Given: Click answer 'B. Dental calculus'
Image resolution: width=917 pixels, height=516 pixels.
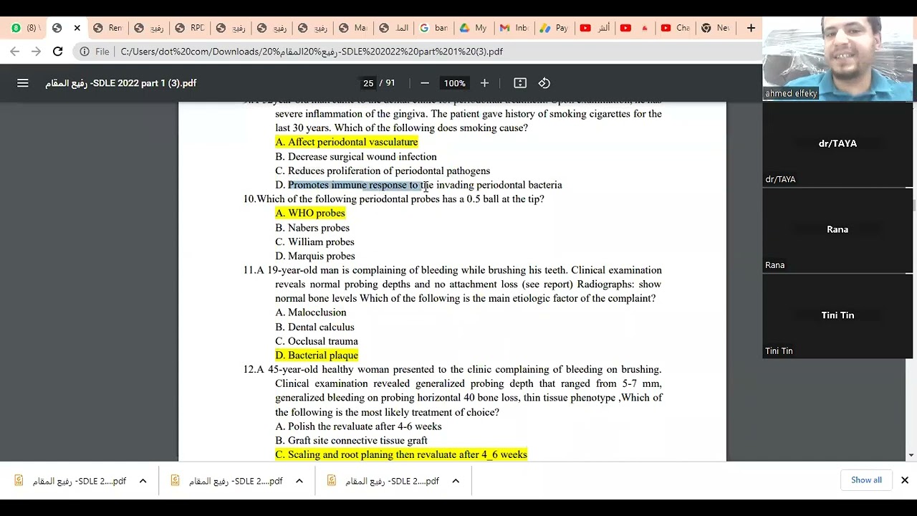Looking at the screenshot, I should [x=315, y=328].
